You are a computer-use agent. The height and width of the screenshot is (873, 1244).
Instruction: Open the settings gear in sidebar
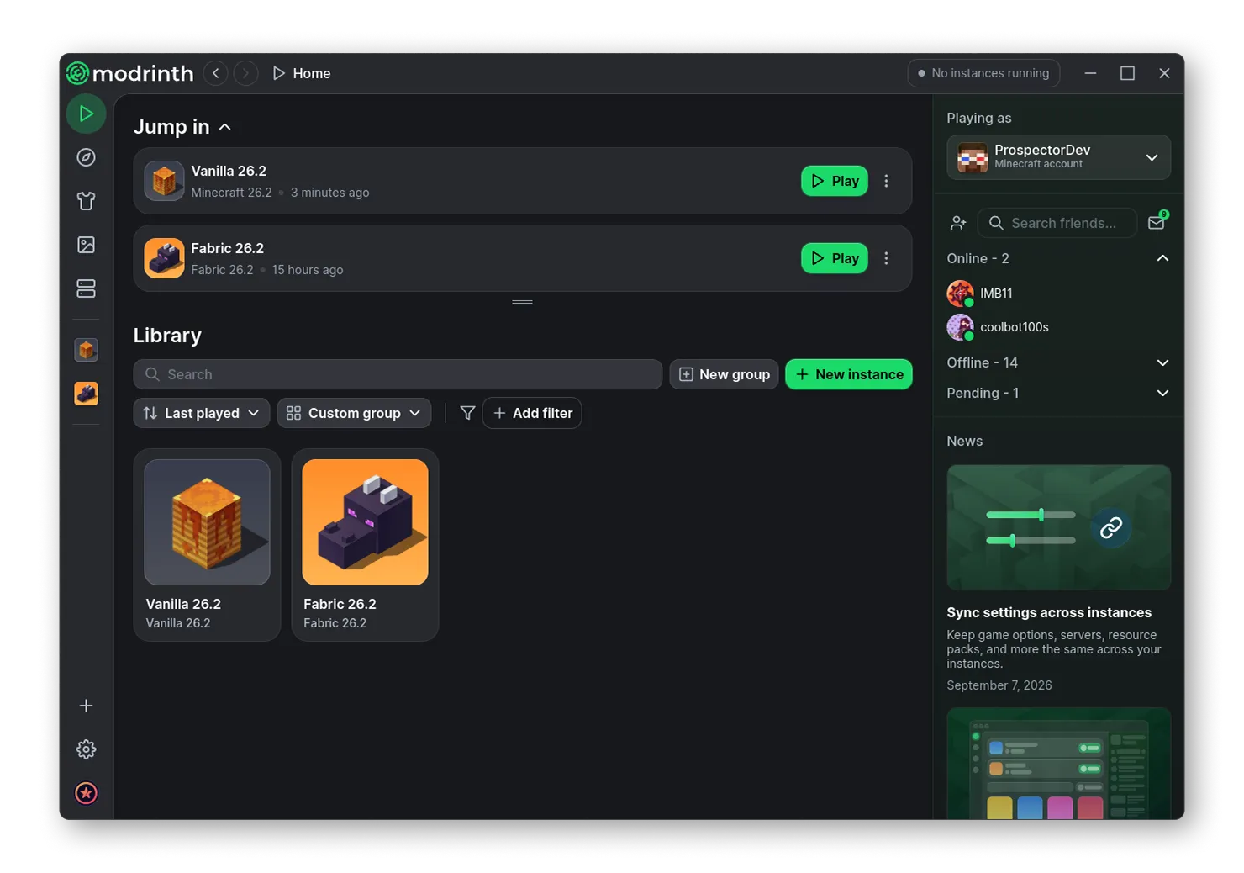pos(86,749)
